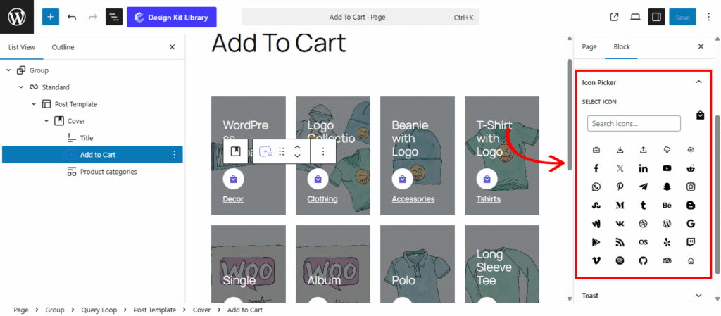Click the Clothing category link
Image resolution: width=721 pixels, height=316 pixels.
click(x=322, y=199)
